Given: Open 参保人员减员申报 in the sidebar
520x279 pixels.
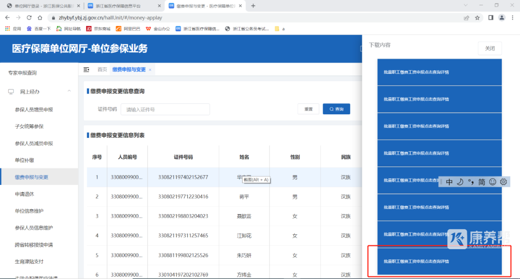Looking at the screenshot, I should (34, 143).
